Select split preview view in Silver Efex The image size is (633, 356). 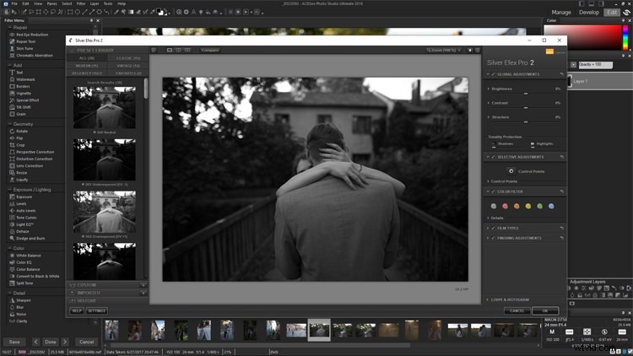(178, 50)
